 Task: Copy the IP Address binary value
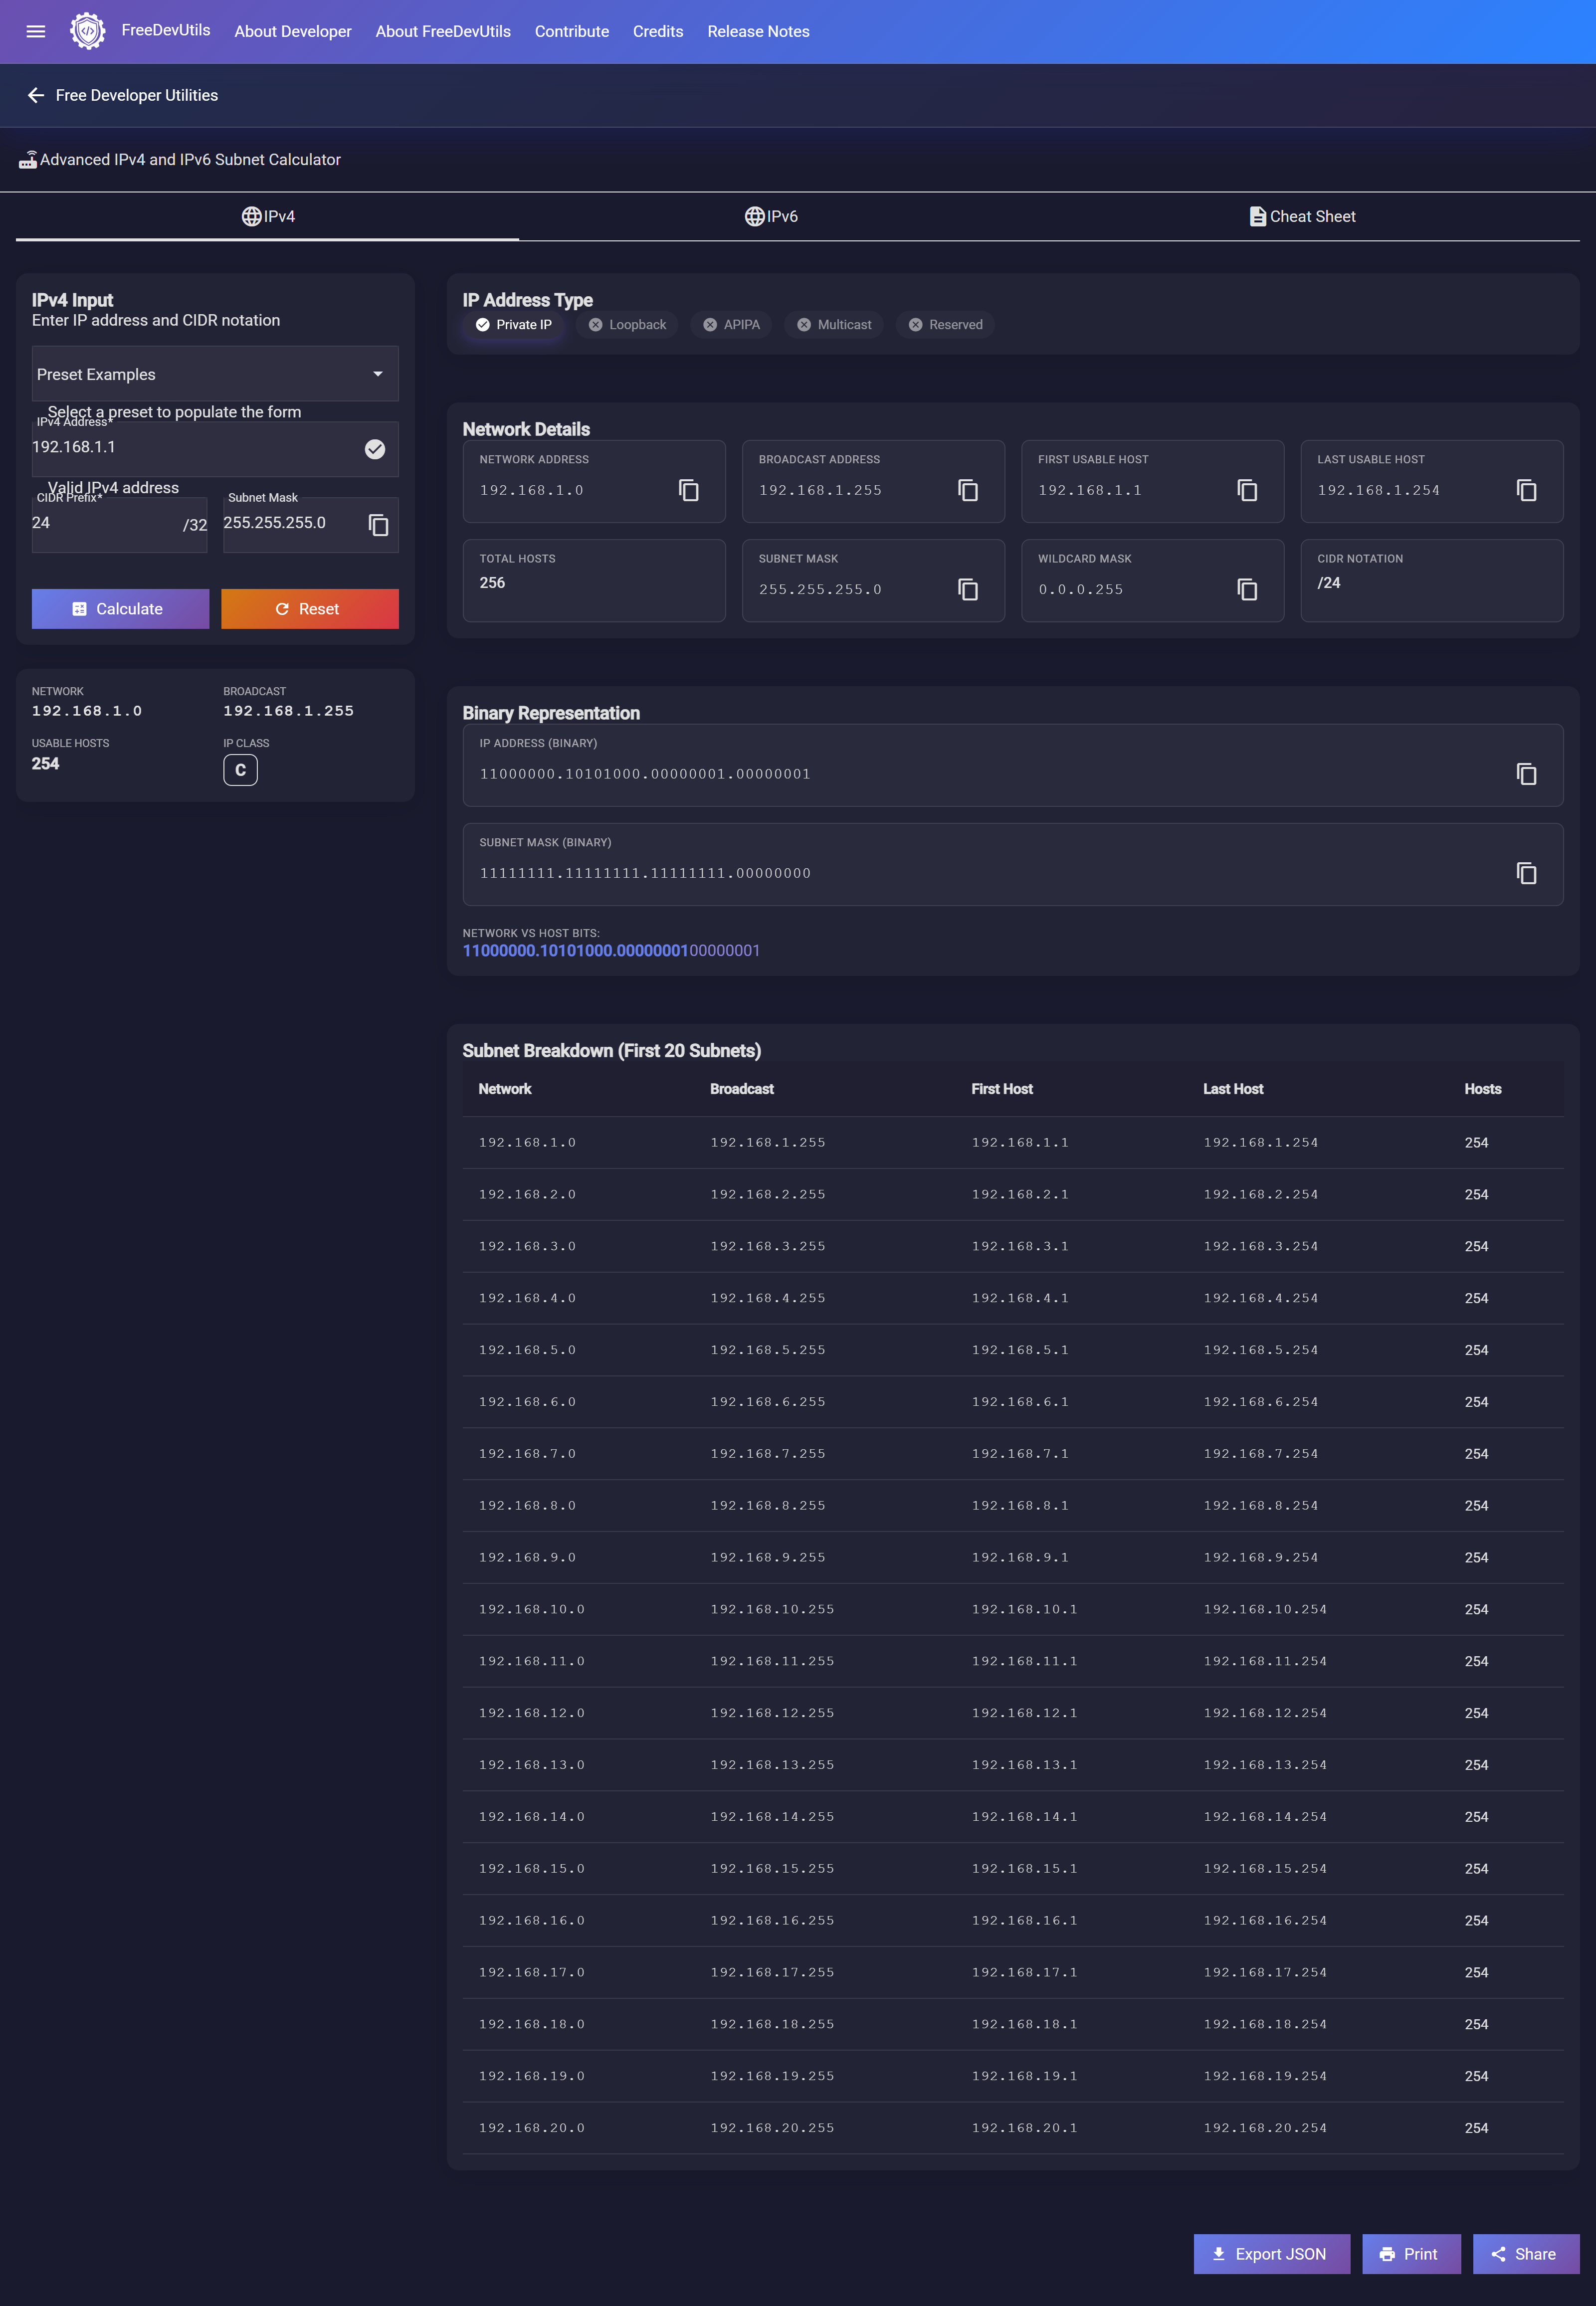point(1525,774)
